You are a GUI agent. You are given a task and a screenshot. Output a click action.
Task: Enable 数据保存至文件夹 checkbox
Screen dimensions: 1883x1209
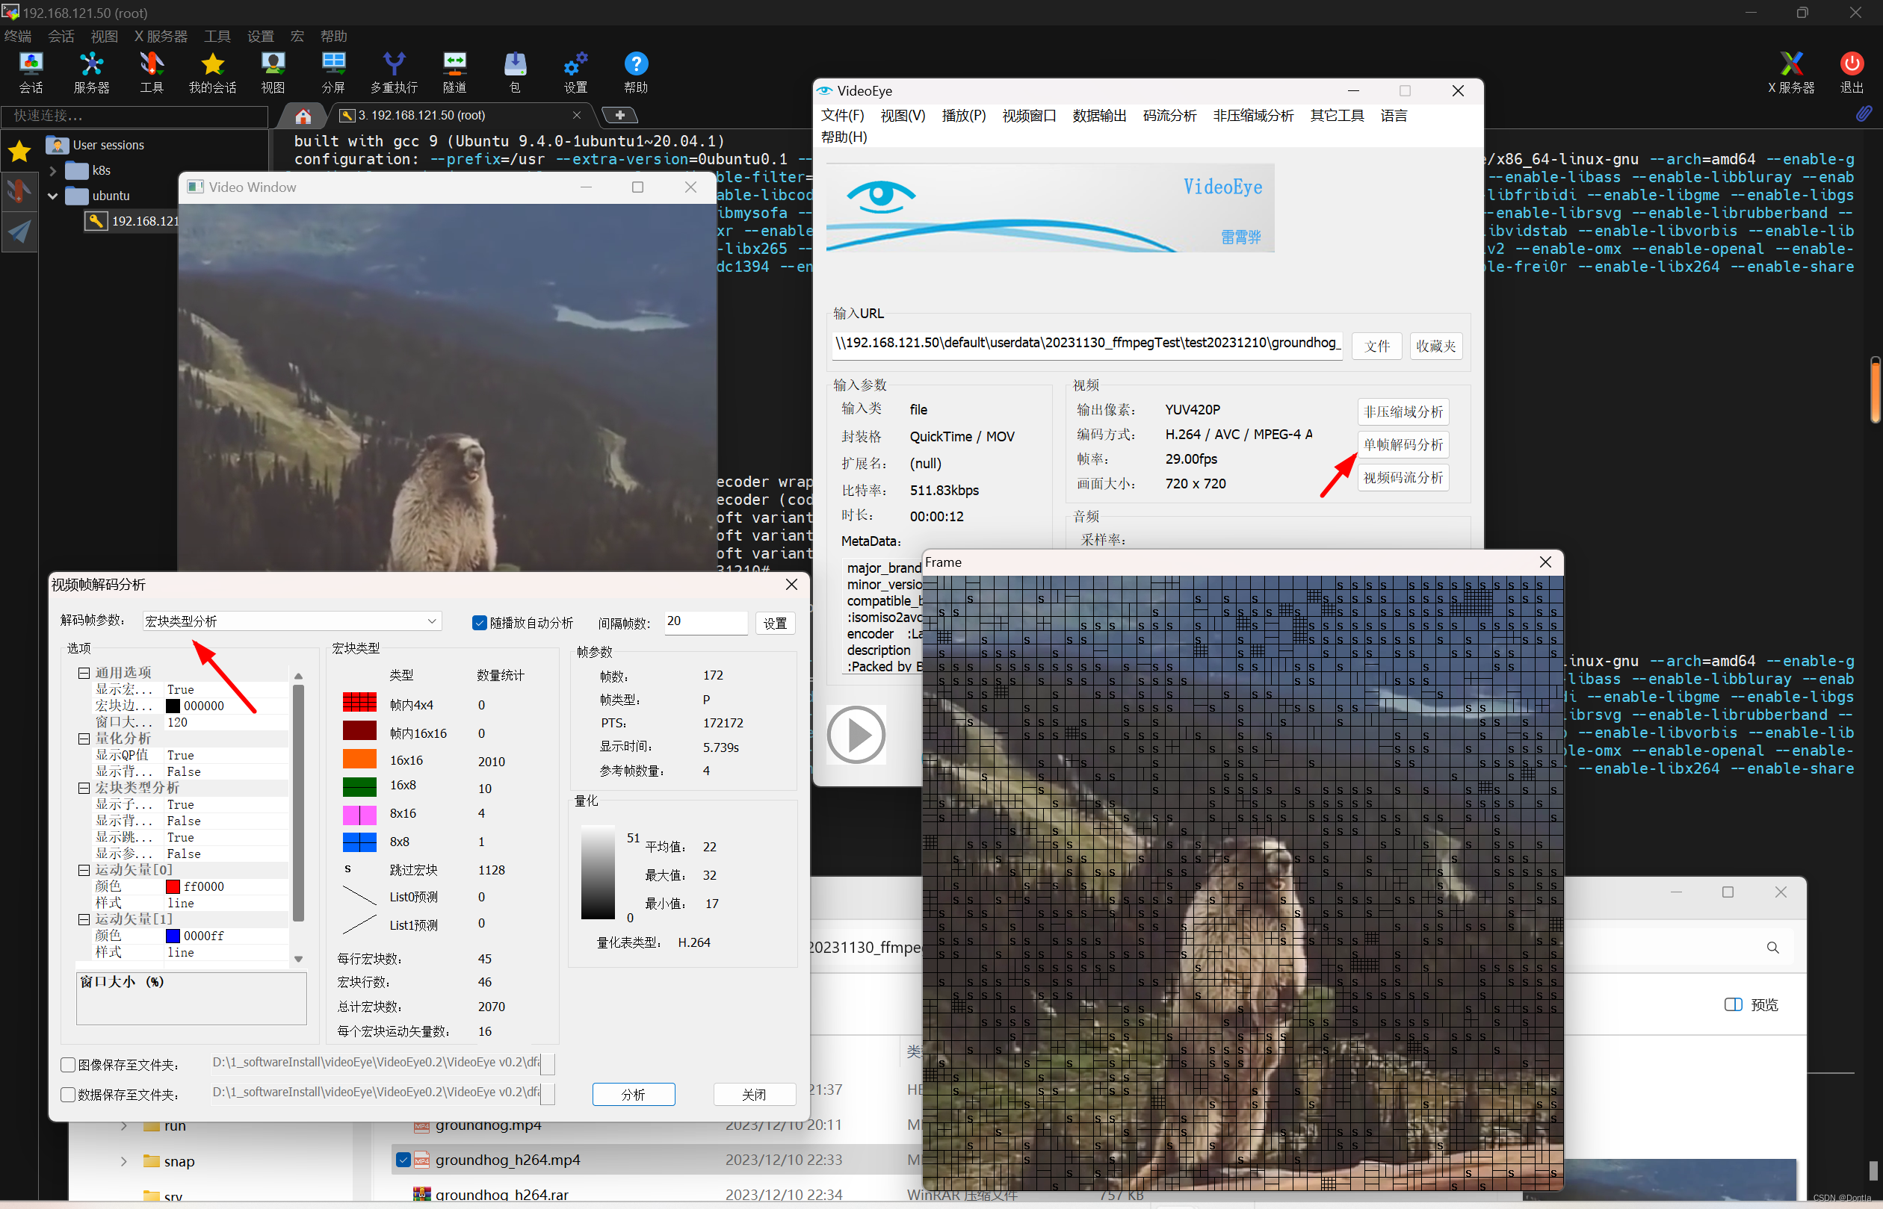pyautogui.click(x=68, y=1095)
